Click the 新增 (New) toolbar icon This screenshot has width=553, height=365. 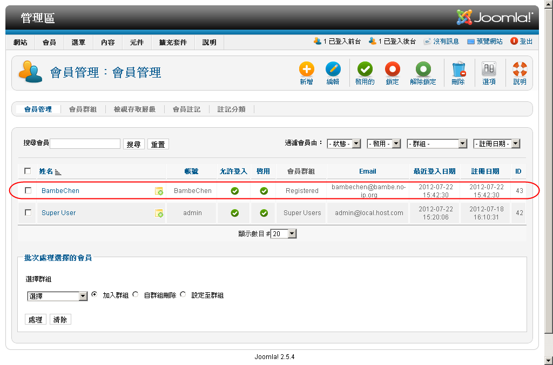(306, 70)
